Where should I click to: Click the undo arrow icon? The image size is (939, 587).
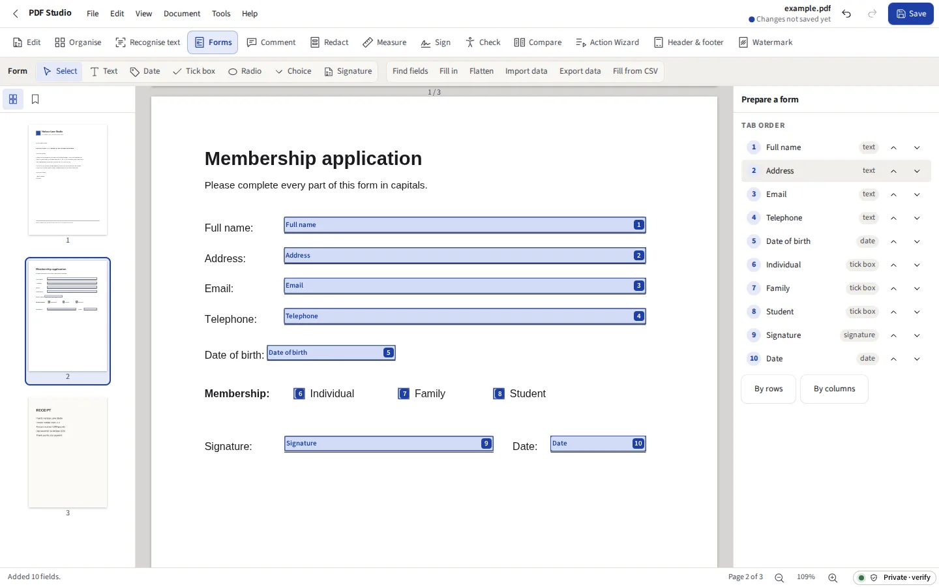tap(846, 14)
